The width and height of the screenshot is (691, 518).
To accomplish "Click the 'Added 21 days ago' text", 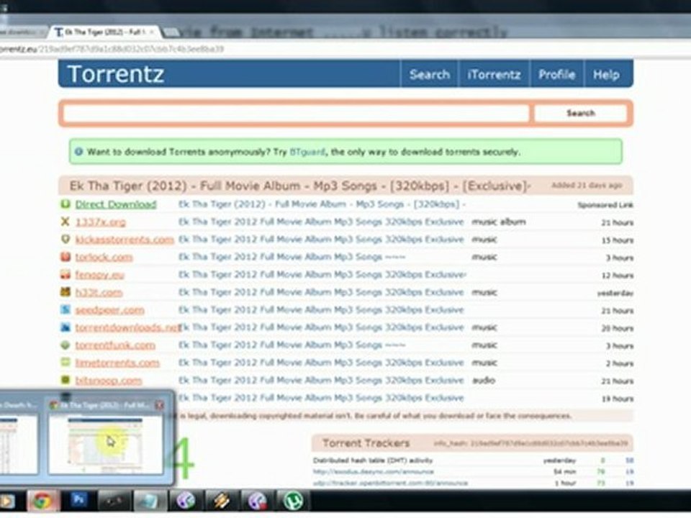I will (x=587, y=186).
